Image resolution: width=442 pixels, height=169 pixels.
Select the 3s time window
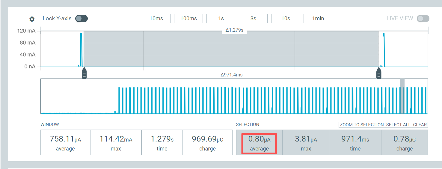(x=253, y=19)
